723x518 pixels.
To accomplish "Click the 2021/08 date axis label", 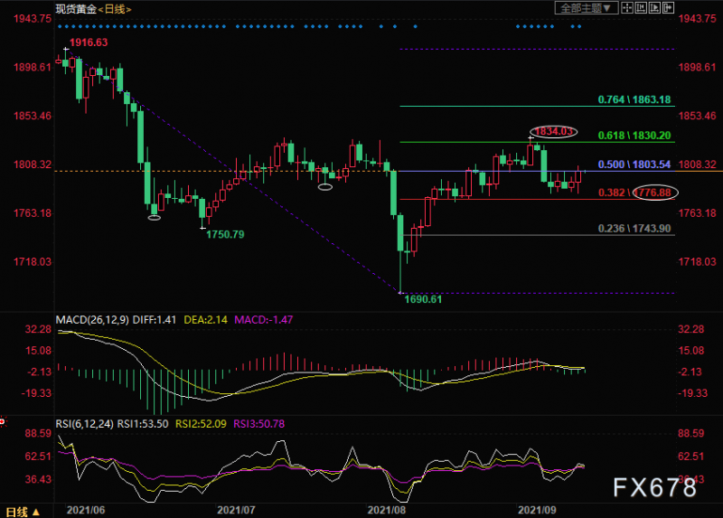I will point(387,510).
